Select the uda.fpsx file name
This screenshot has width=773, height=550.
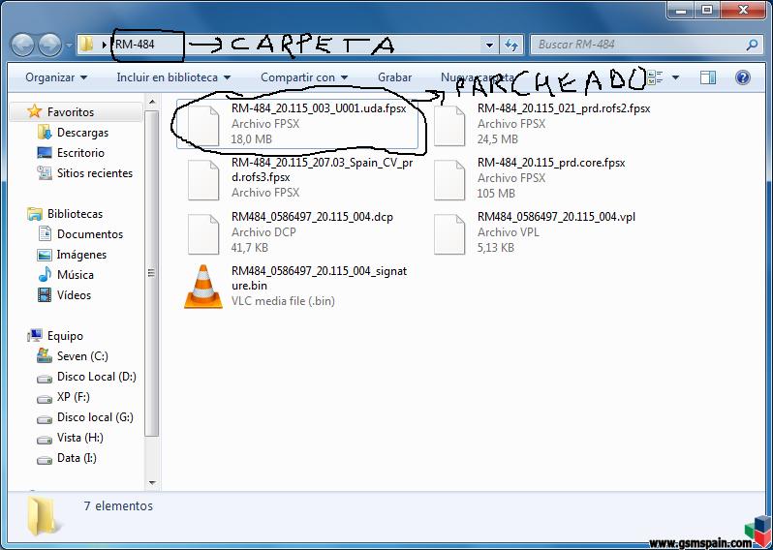click(319, 108)
